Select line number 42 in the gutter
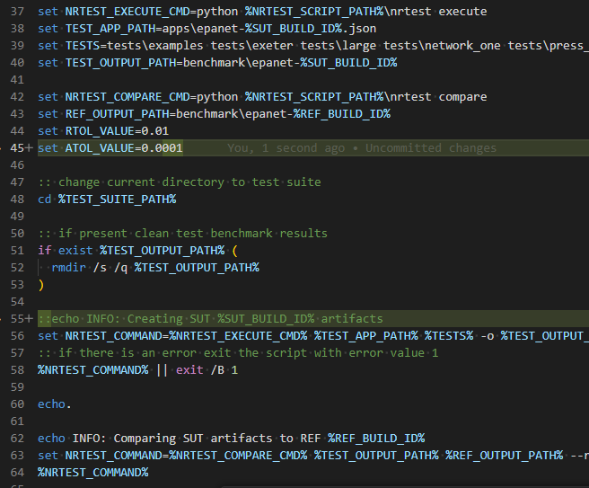 pyautogui.click(x=17, y=97)
